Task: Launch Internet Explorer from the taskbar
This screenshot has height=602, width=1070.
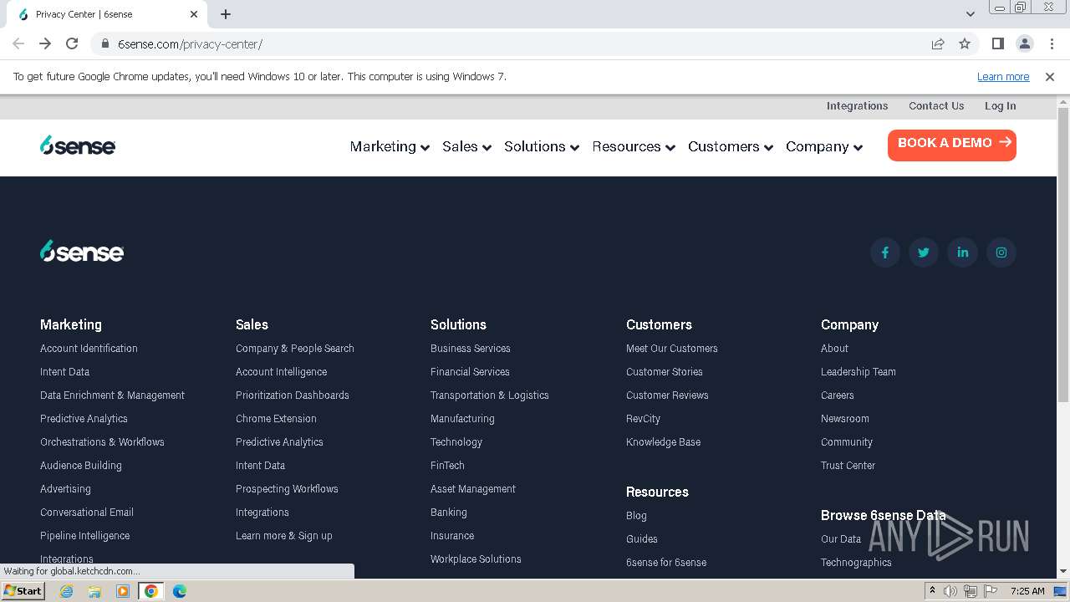Action: tap(66, 591)
